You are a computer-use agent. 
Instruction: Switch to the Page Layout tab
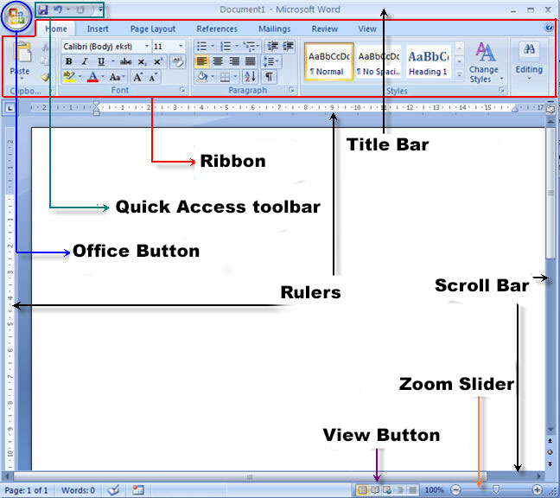pyautogui.click(x=152, y=29)
